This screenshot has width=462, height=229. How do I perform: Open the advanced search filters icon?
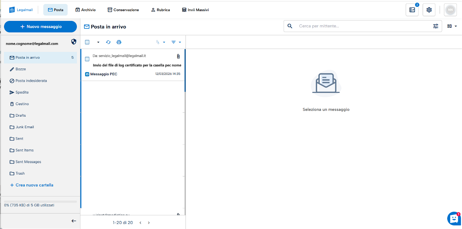click(436, 26)
